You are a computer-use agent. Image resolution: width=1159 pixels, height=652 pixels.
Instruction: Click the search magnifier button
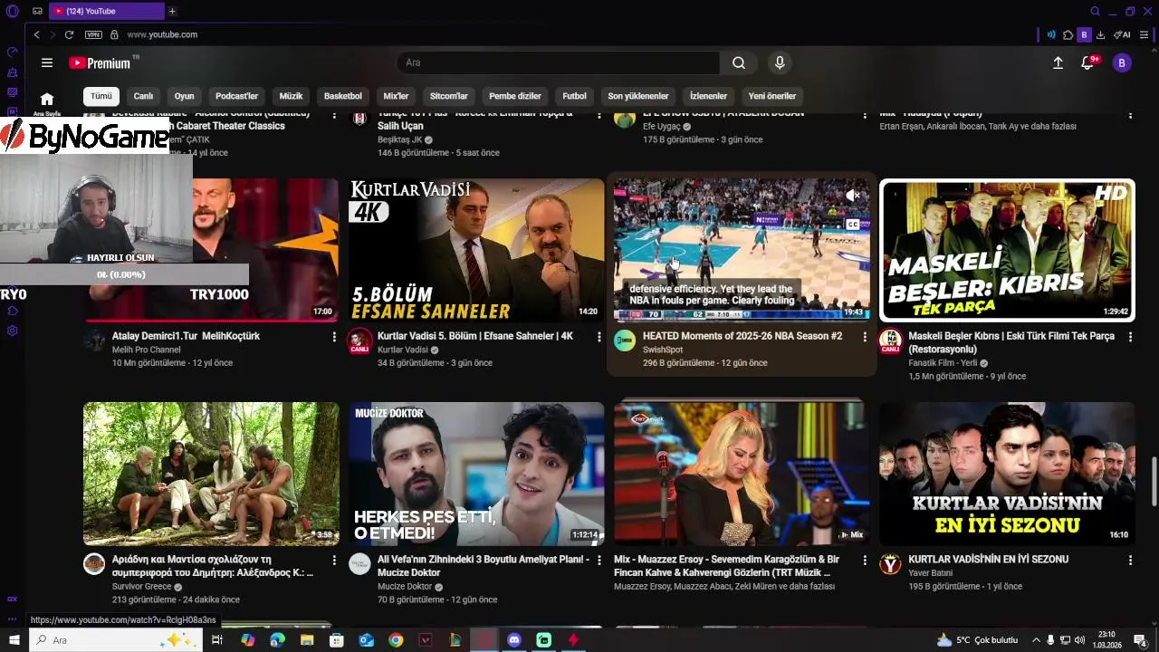(x=739, y=62)
